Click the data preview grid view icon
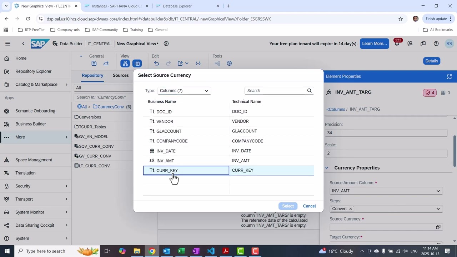 [x=137, y=63]
